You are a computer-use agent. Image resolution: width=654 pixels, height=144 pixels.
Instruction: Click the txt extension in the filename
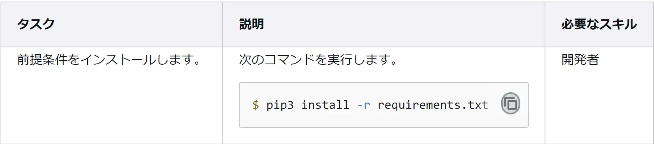(x=478, y=105)
